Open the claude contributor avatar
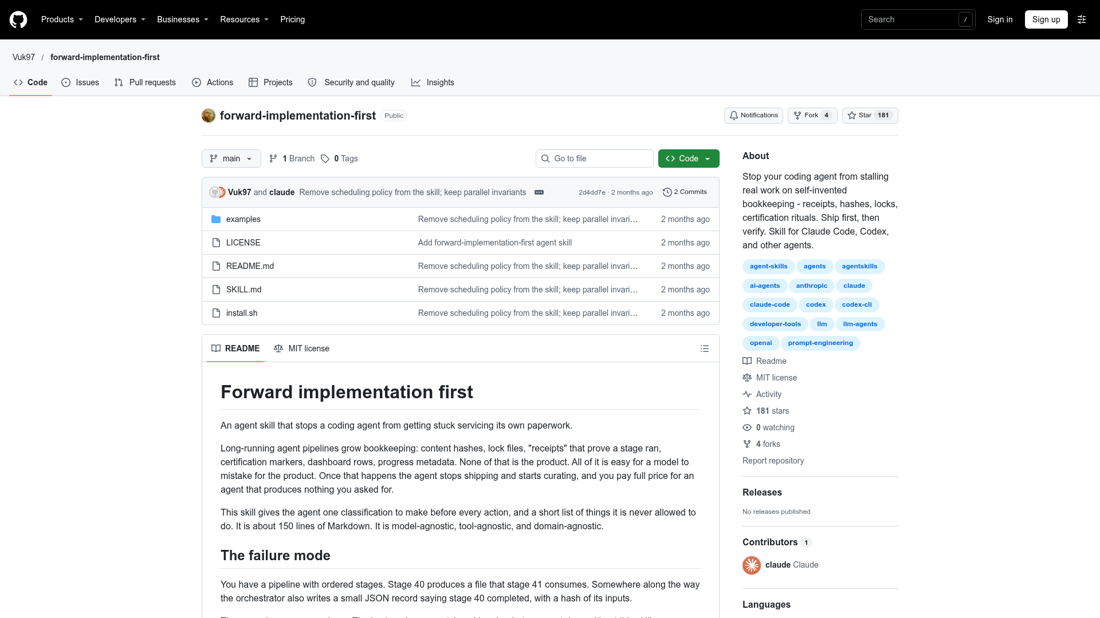1100x618 pixels. point(752,565)
